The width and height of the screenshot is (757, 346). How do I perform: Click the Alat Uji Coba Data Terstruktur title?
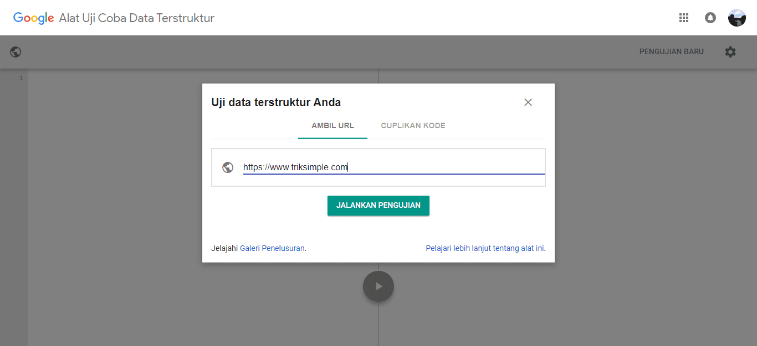click(135, 18)
